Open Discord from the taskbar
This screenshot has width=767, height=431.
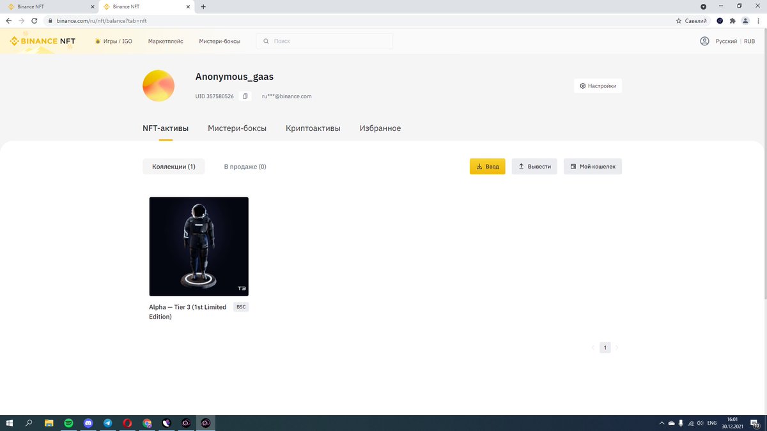pyautogui.click(x=88, y=423)
